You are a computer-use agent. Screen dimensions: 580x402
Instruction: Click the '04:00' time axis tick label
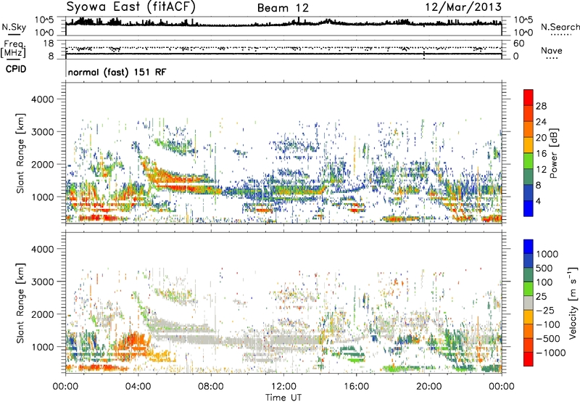(x=138, y=387)
